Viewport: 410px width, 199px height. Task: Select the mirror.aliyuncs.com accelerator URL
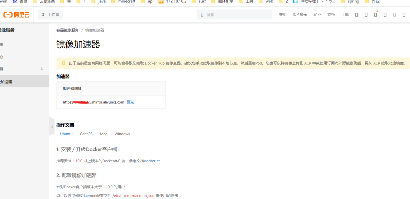pos(93,102)
